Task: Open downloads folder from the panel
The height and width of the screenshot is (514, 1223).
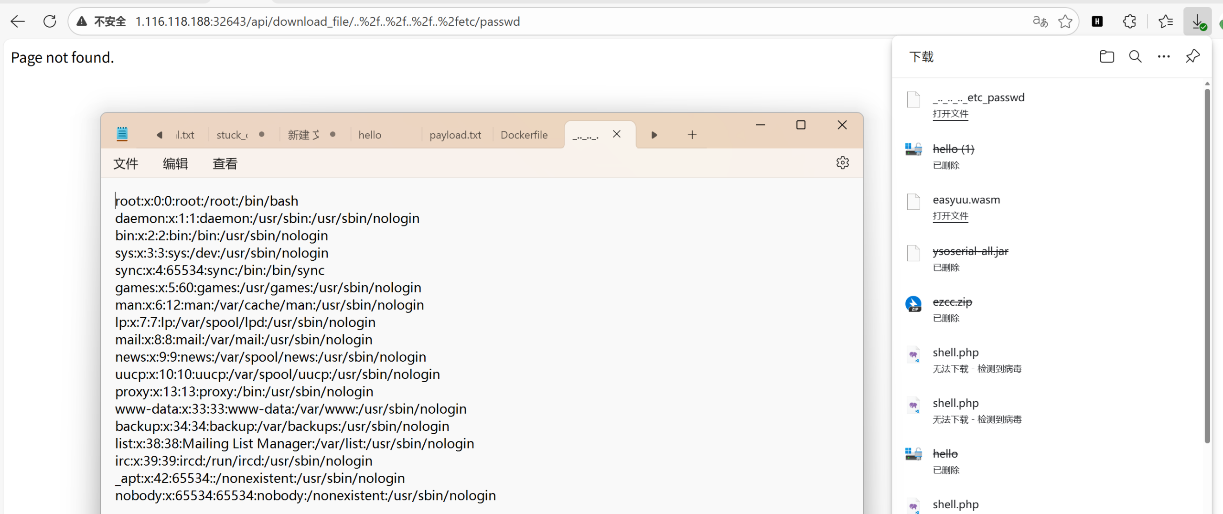Action: tap(1106, 57)
